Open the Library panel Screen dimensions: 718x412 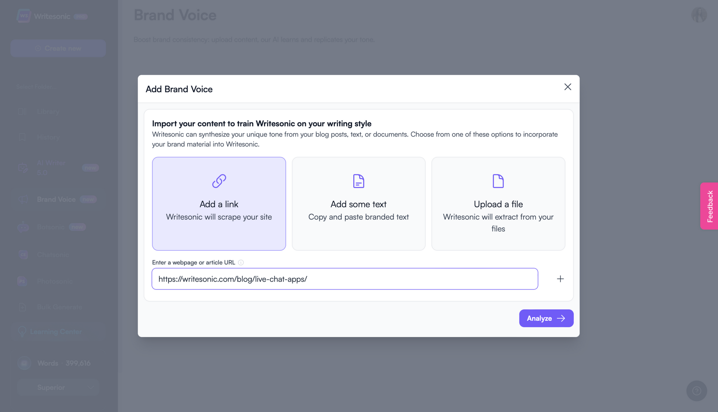tap(48, 111)
